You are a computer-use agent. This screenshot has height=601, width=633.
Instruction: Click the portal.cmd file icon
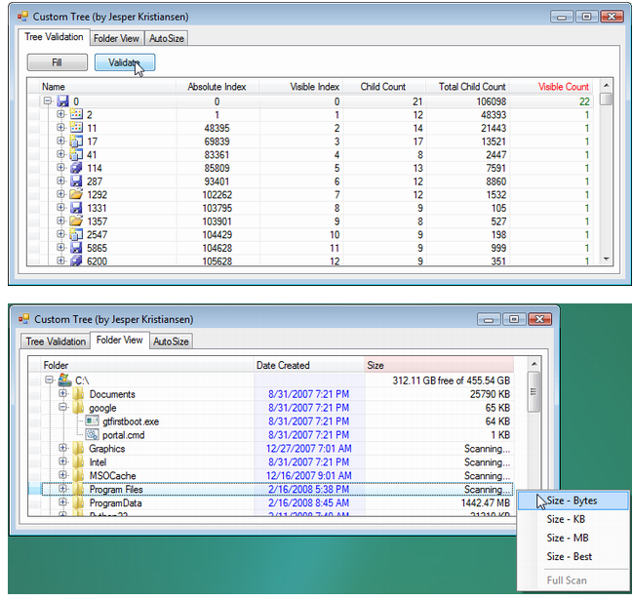click(x=92, y=435)
